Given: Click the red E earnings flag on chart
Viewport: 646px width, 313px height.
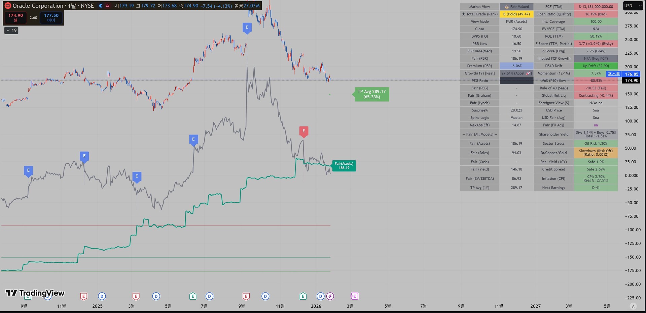Looking at the screenshot, I should coord(303,132).
